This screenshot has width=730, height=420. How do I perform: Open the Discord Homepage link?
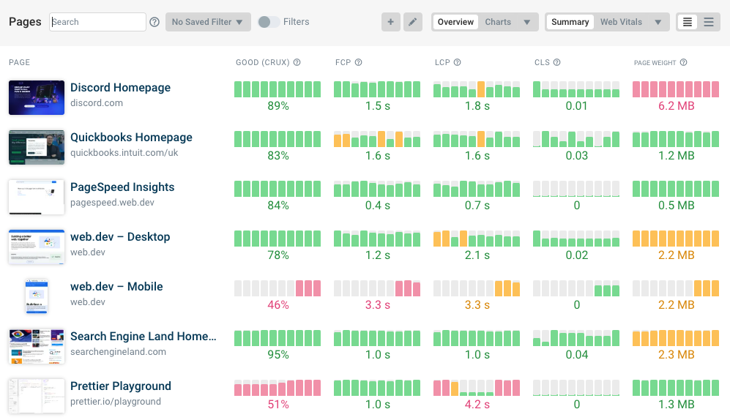click(120, 88)
